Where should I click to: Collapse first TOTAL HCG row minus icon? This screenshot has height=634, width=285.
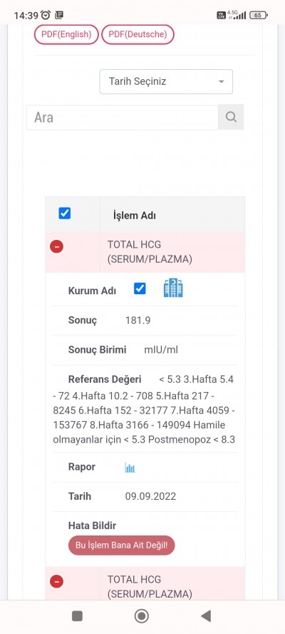56,246
